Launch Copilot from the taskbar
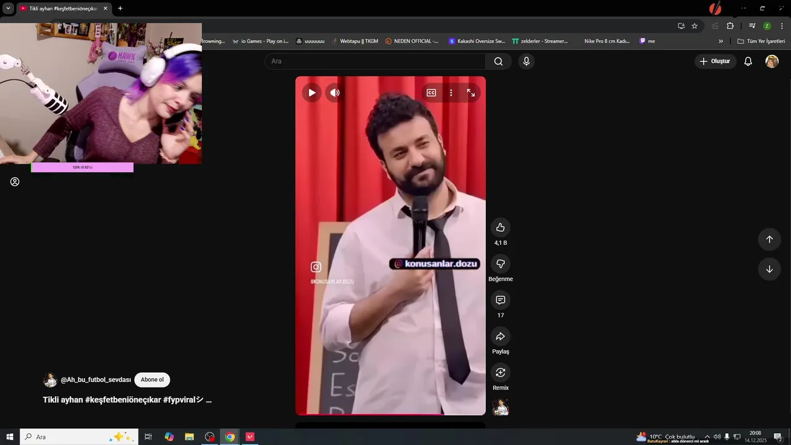791x445 pixels. (169, 437)
